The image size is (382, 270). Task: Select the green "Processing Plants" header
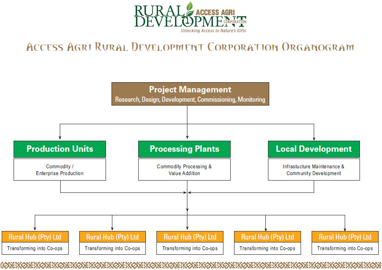click(184, 149)
